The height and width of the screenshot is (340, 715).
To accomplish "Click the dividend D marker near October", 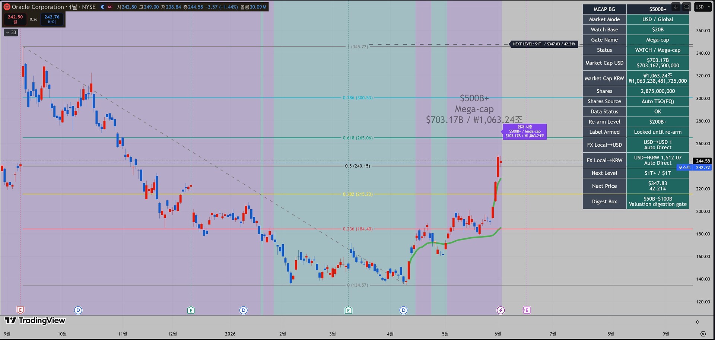I will click(78, 310).
